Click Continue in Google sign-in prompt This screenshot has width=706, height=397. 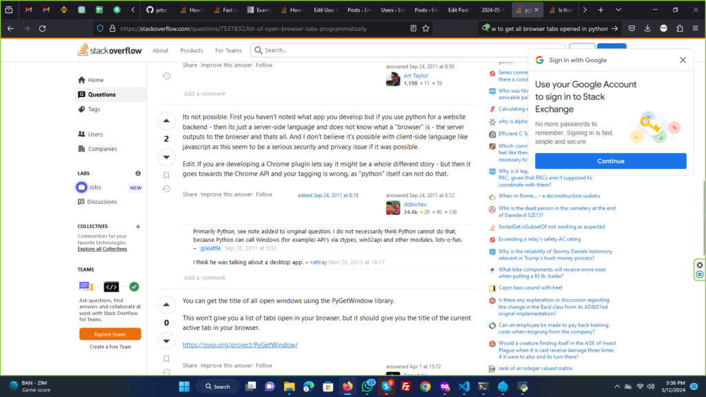tap(610, 161)
